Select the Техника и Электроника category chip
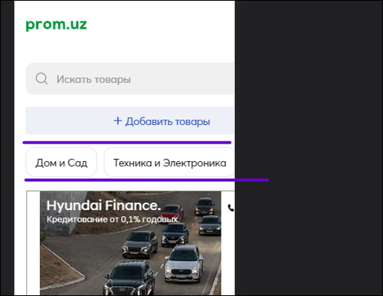Image resolution: width=383 pixels, height=296 pixels. (x=169, y=163)
